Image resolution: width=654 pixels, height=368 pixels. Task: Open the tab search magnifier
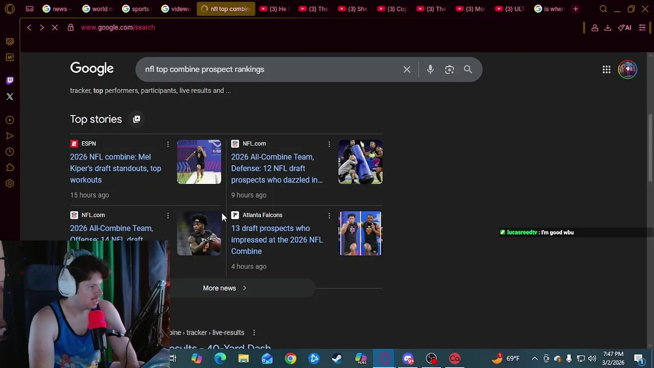pyautogui.click(x=603, y=9)
